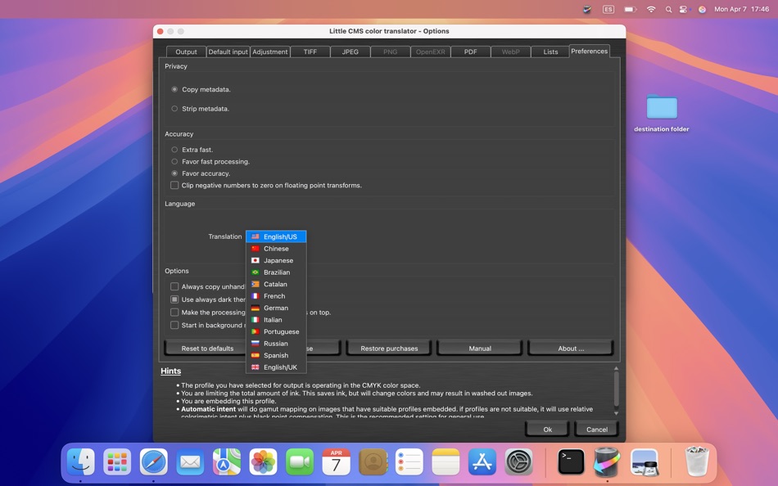The width and height of the screenshot is (778, 486).
Task: Switch to the Output tab
Action: [186, 52]
